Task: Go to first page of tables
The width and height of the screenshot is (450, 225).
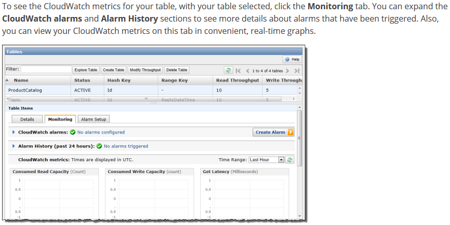Action: [x=238, y=70]
